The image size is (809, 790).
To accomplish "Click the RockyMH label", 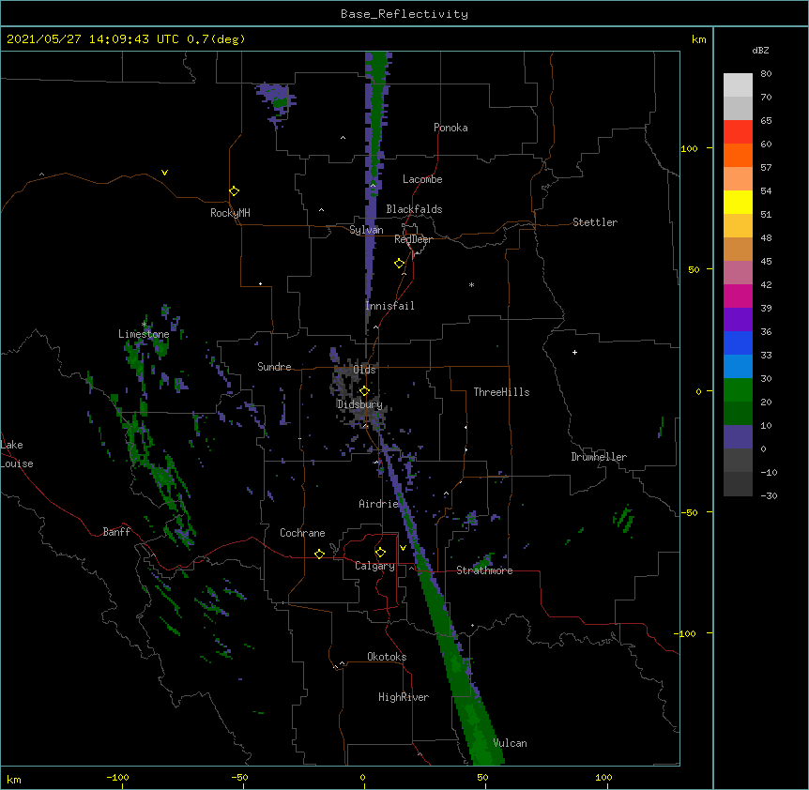I will click(230, 213).
